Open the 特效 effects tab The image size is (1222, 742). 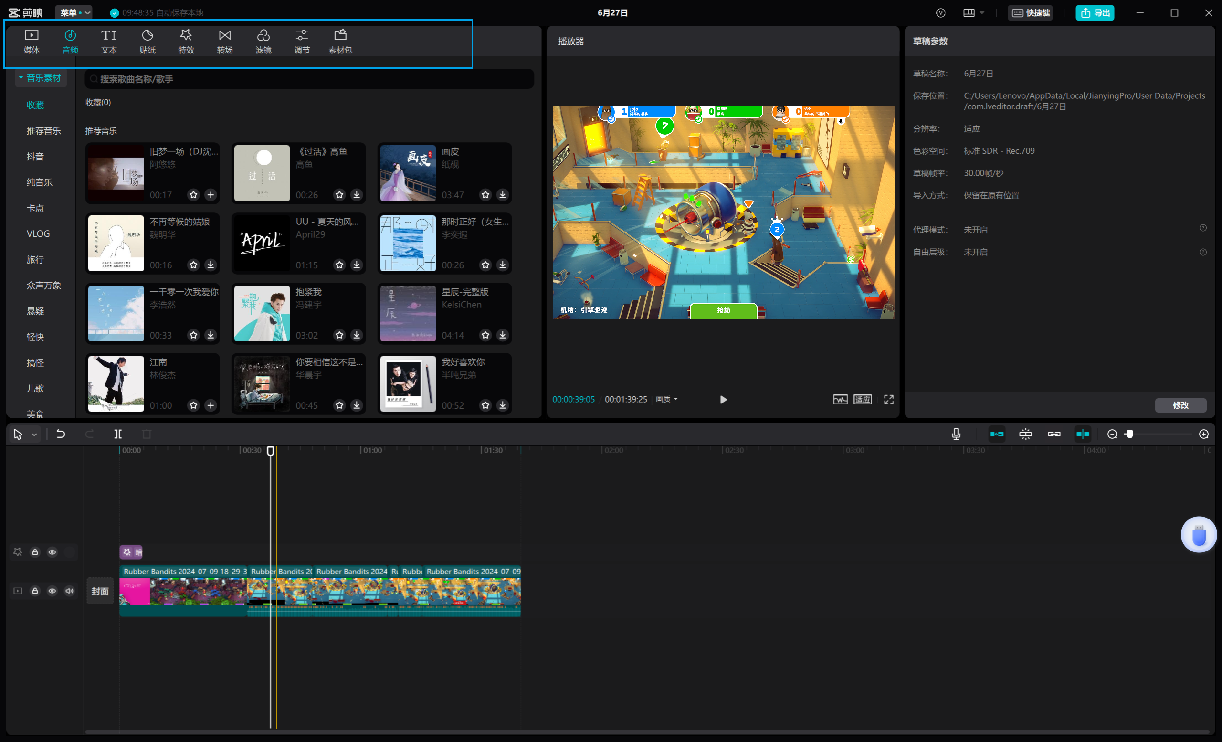186,42
